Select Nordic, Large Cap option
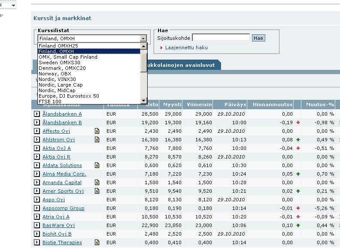 click(89, 85)
